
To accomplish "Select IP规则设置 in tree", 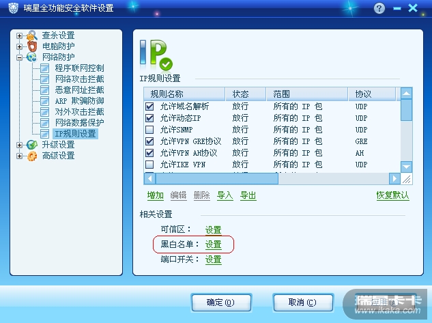I will [75, 134].
